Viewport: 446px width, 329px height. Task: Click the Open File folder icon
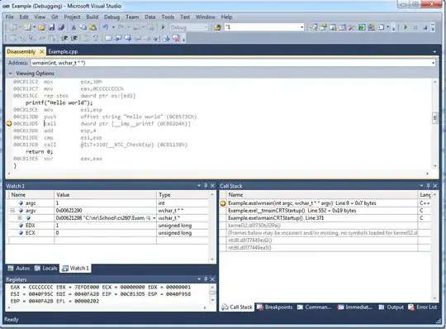pos(42,27)
